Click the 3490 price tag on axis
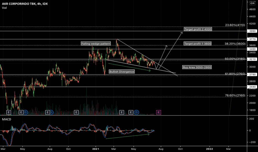 click(252, 49)
